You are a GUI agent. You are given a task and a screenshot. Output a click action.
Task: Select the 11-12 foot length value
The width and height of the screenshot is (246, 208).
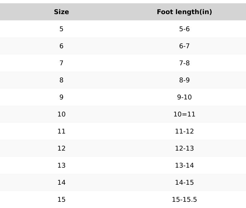[x=184, y=132]
